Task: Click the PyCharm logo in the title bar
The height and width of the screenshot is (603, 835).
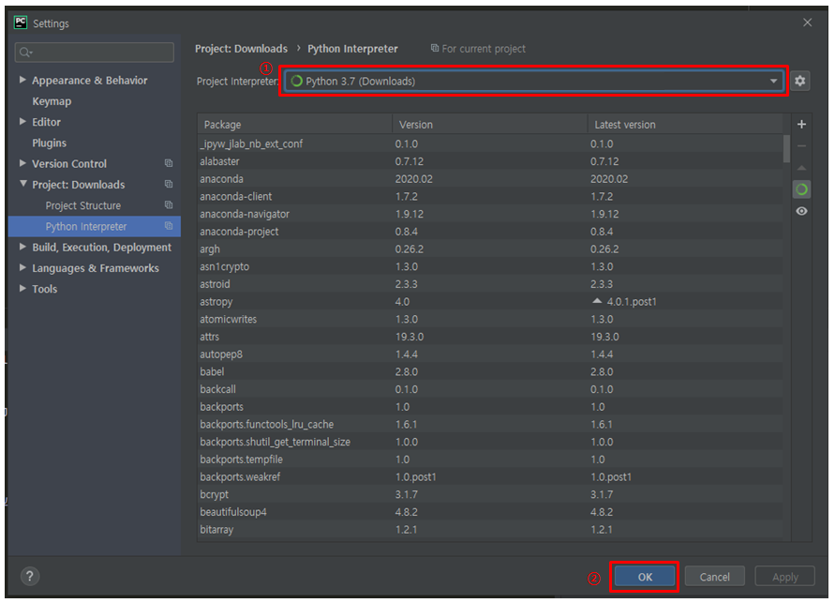Action: (x=21, y=23)
